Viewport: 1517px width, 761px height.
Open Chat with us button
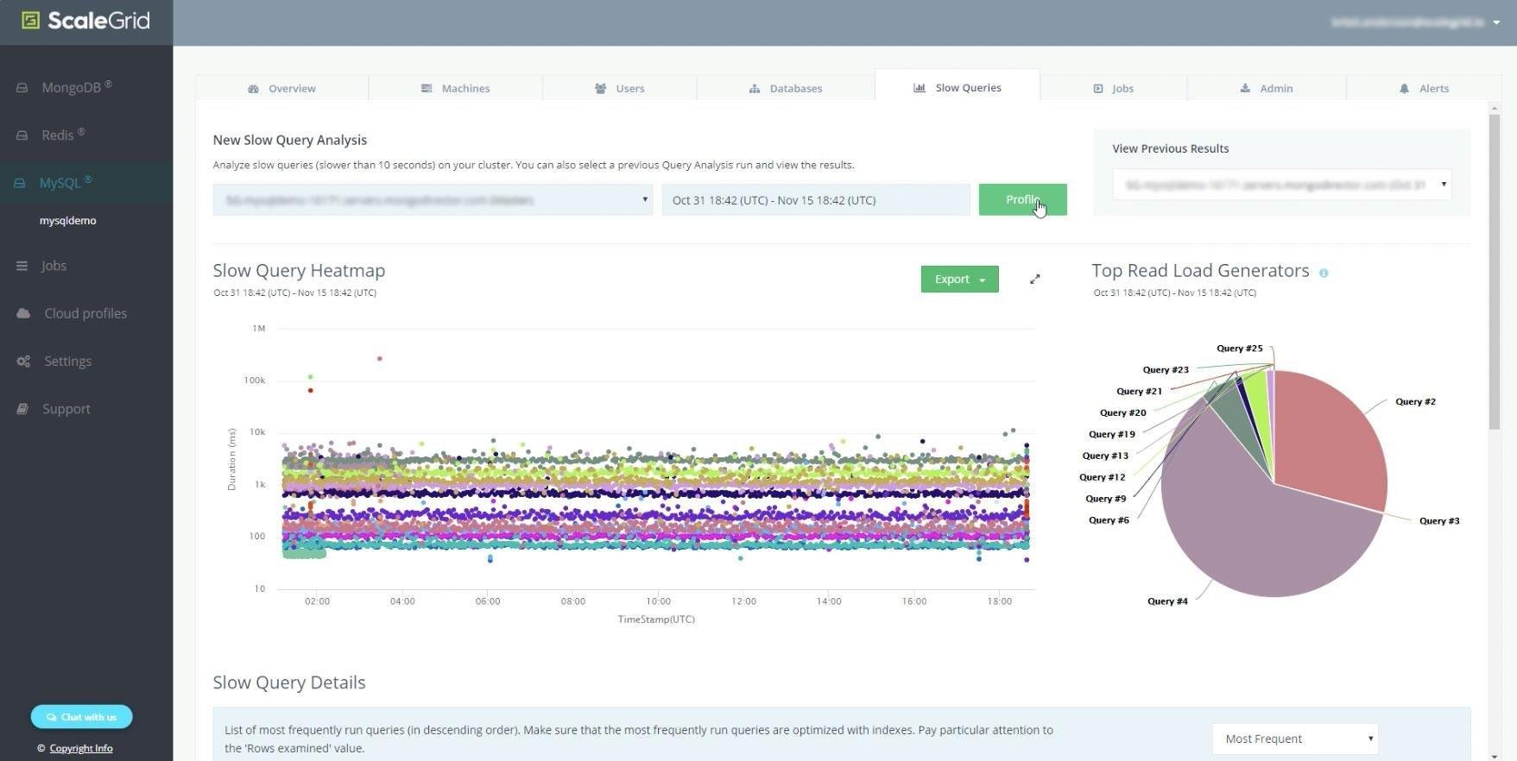(x=82, y=717)
